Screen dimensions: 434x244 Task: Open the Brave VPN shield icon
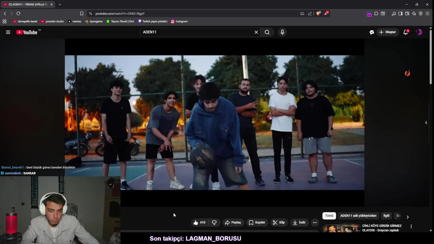(x=421, y=14)
